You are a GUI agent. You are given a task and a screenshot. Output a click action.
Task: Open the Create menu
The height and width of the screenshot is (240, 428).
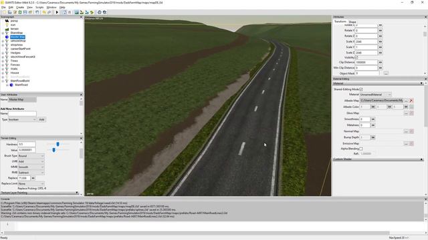click(x=20, y=7)
